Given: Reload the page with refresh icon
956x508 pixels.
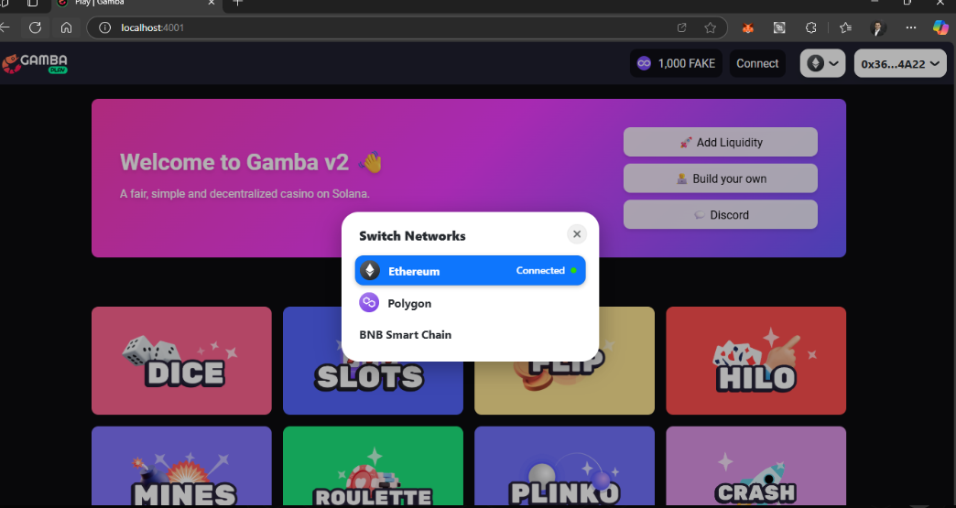Looking at the screenshot, I should coord(36,27).
